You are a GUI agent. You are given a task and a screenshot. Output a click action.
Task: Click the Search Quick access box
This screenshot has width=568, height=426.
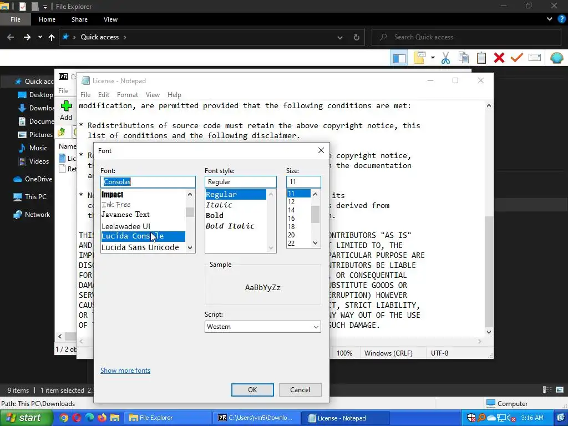click(466, 37)
